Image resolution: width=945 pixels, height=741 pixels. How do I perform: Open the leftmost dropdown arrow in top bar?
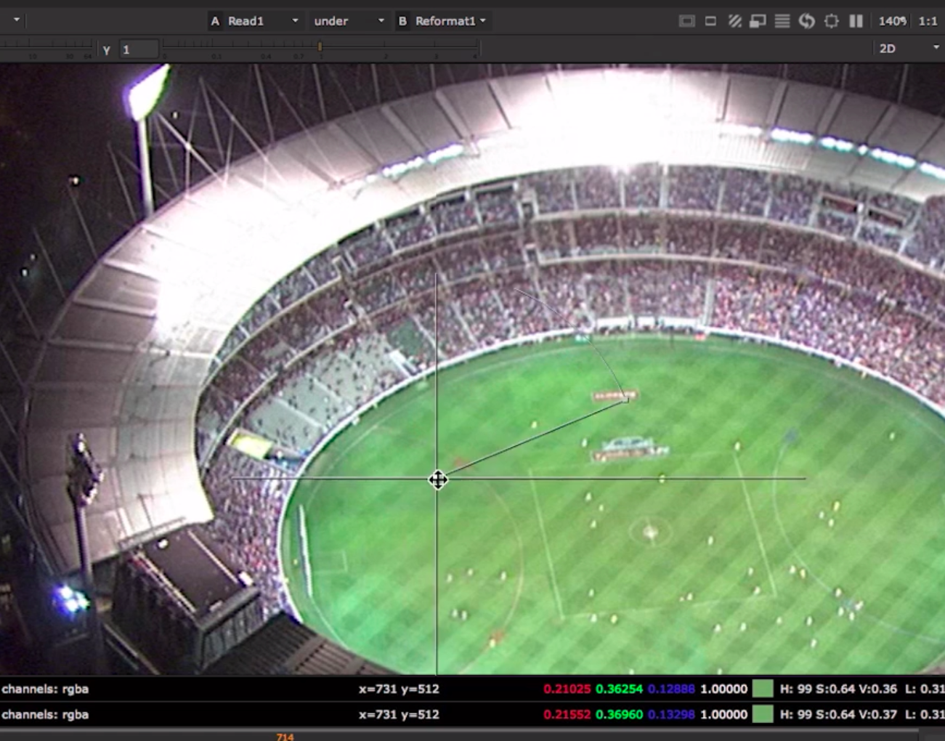[x=16, y=20]
